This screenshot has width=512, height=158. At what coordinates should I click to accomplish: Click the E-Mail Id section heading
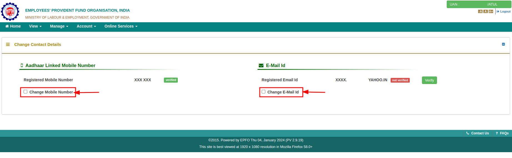(x=276, y=66)
